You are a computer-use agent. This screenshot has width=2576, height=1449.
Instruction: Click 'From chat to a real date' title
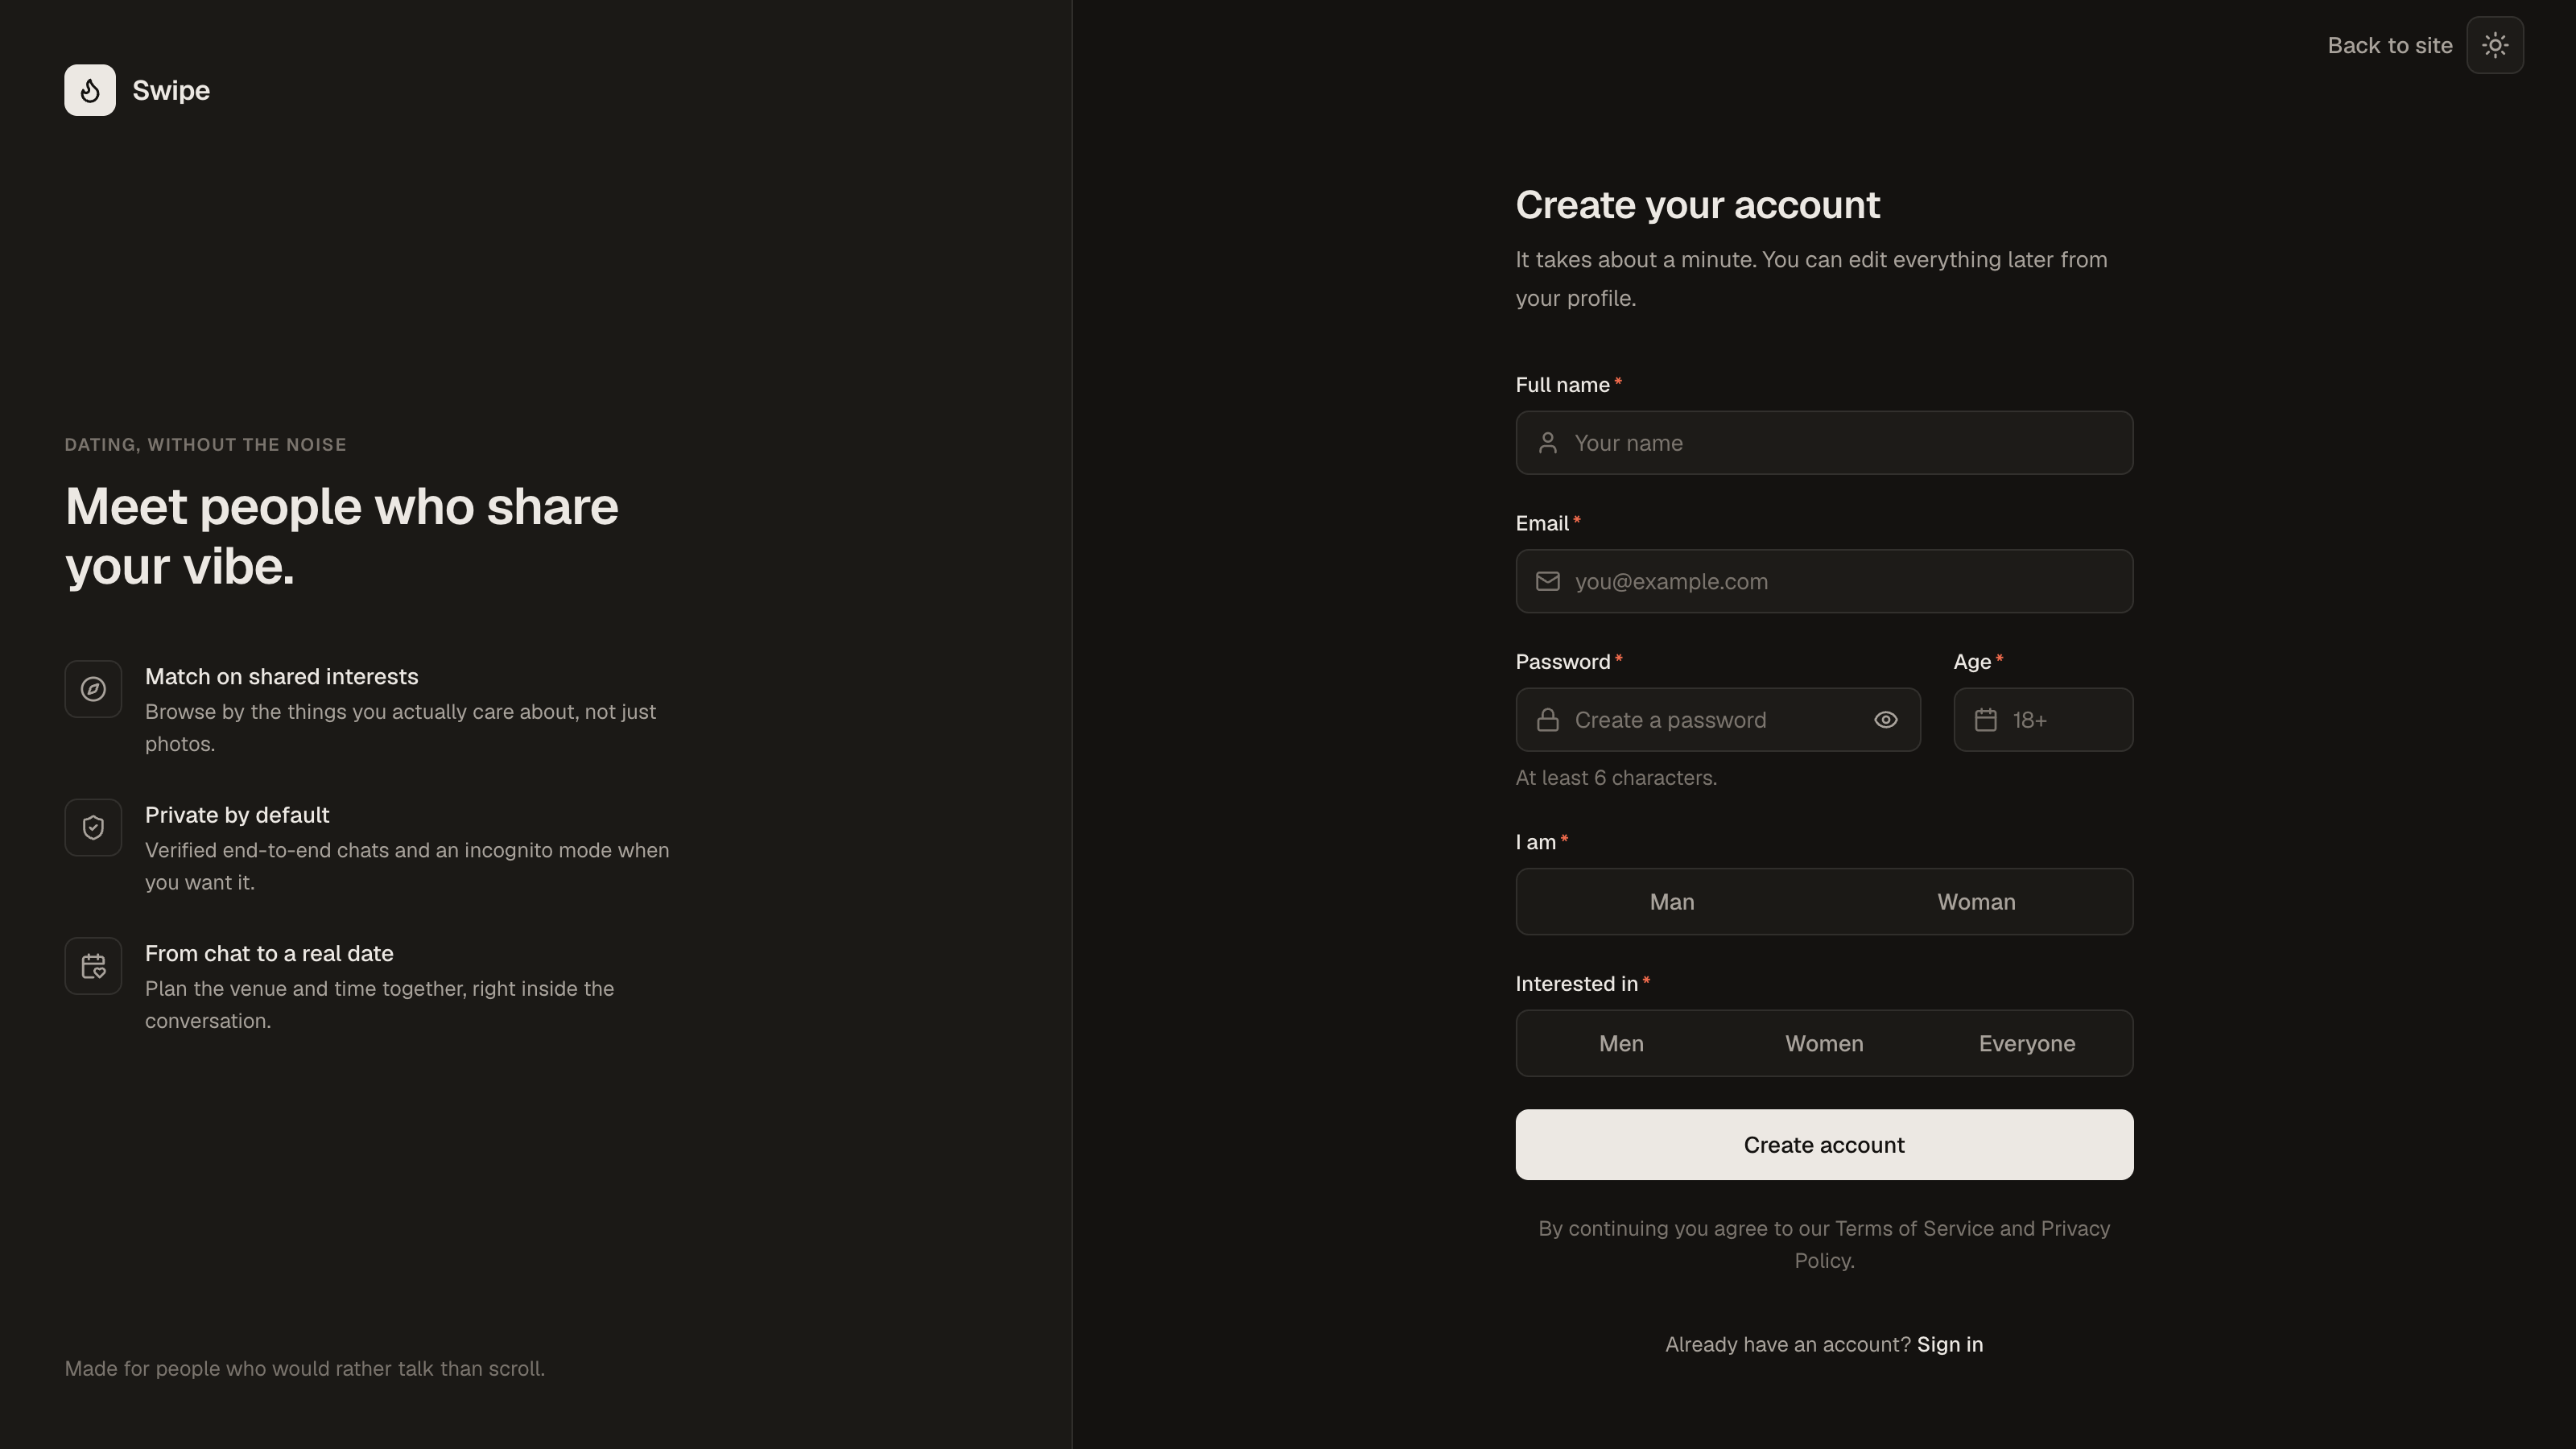tap(269, 954)
